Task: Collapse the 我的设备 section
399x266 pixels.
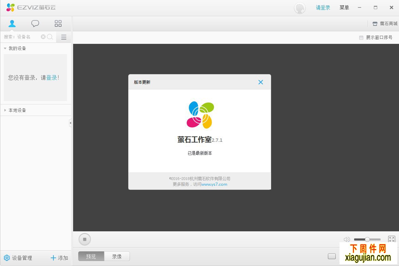Action: pyautogui.click(x=5, y=48)
